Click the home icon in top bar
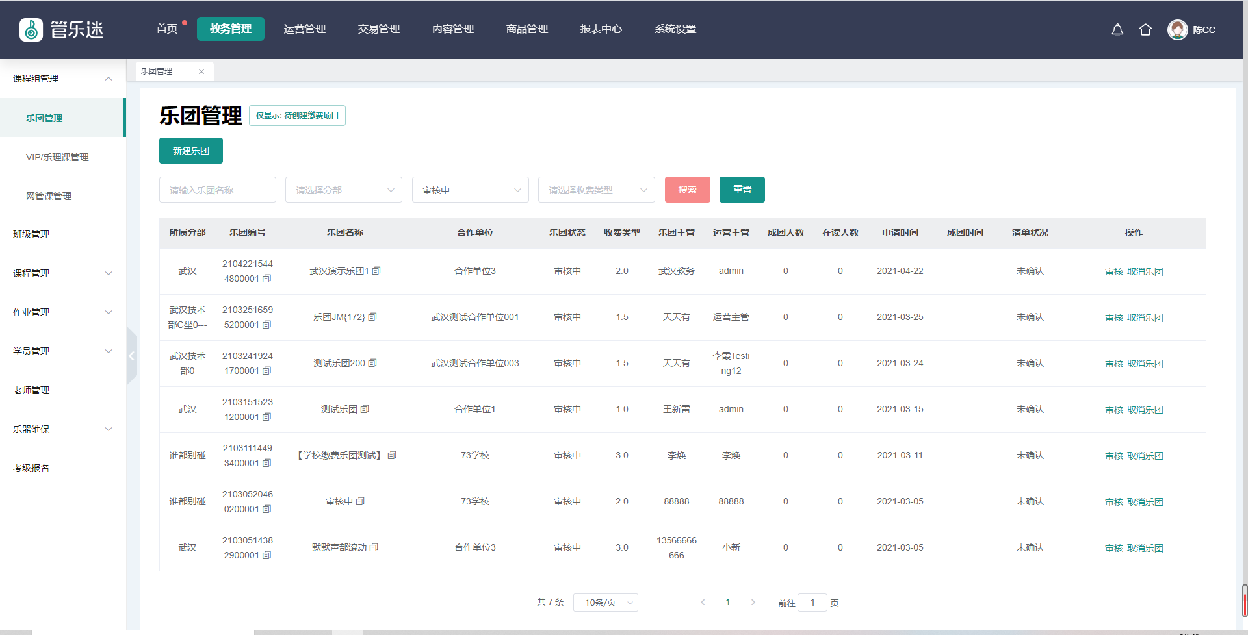 [1145, 30]
